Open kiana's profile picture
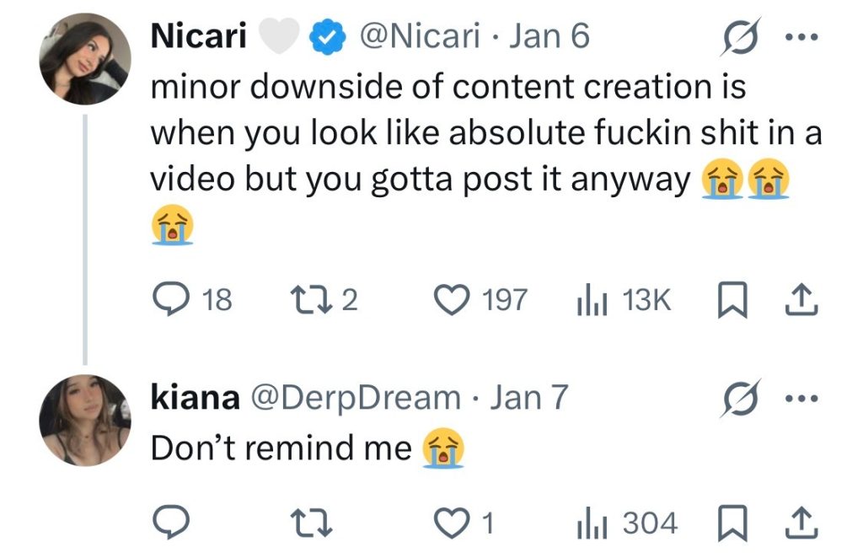The width and height of the screenshot is (863, 558). tap(85, 419)
